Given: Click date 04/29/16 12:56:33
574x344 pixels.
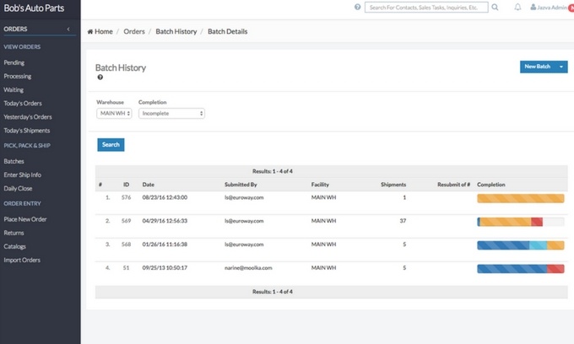Looking at the screenshot, I should [165, 221].
